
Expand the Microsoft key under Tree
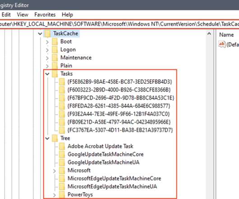[x=55, y=171]
